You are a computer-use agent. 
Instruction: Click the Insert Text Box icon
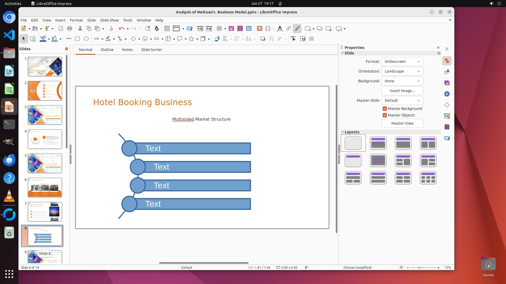click(259, 29)
